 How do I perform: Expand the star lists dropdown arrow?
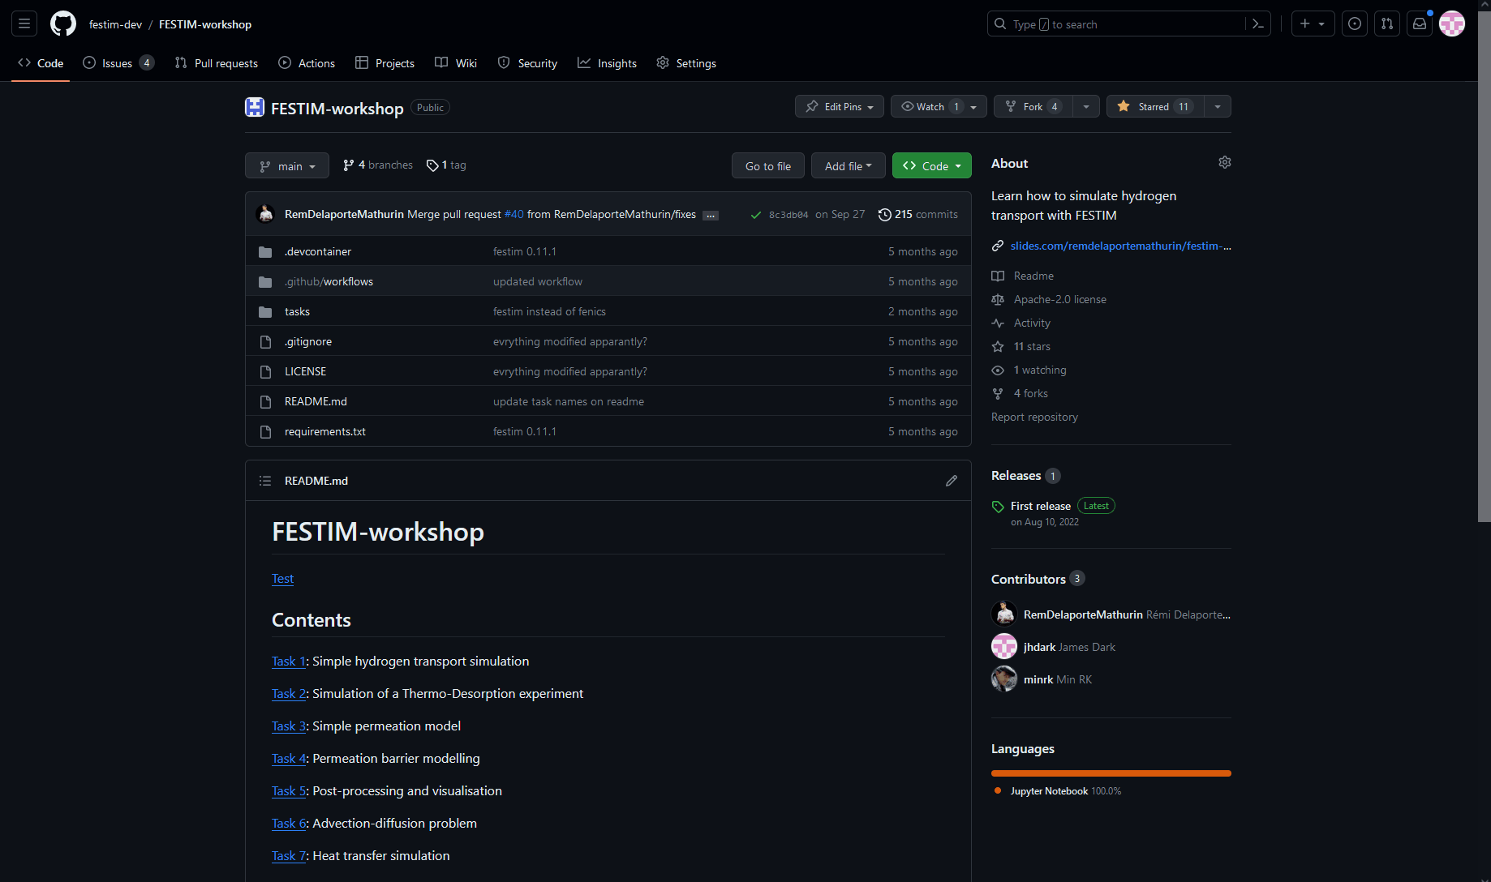point(1218,106)
